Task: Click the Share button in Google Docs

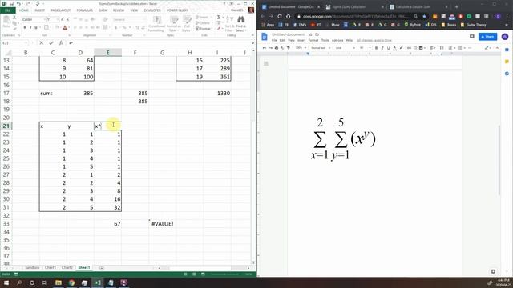Action: tap(487, 37)
